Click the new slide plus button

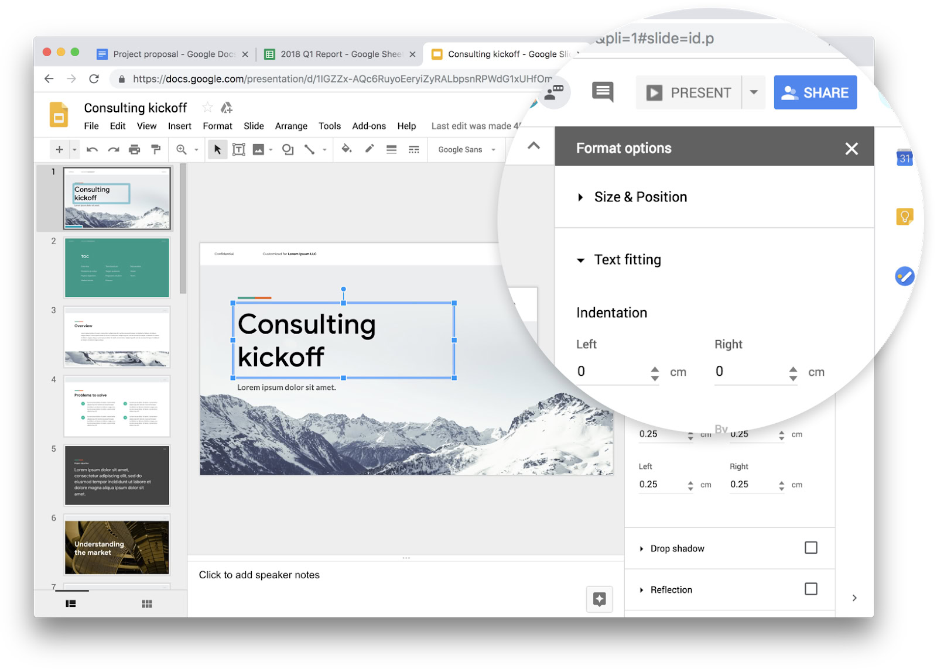[59, 150]
